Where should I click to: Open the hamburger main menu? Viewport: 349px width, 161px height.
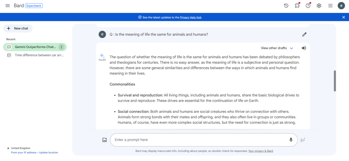click(7, 6)
